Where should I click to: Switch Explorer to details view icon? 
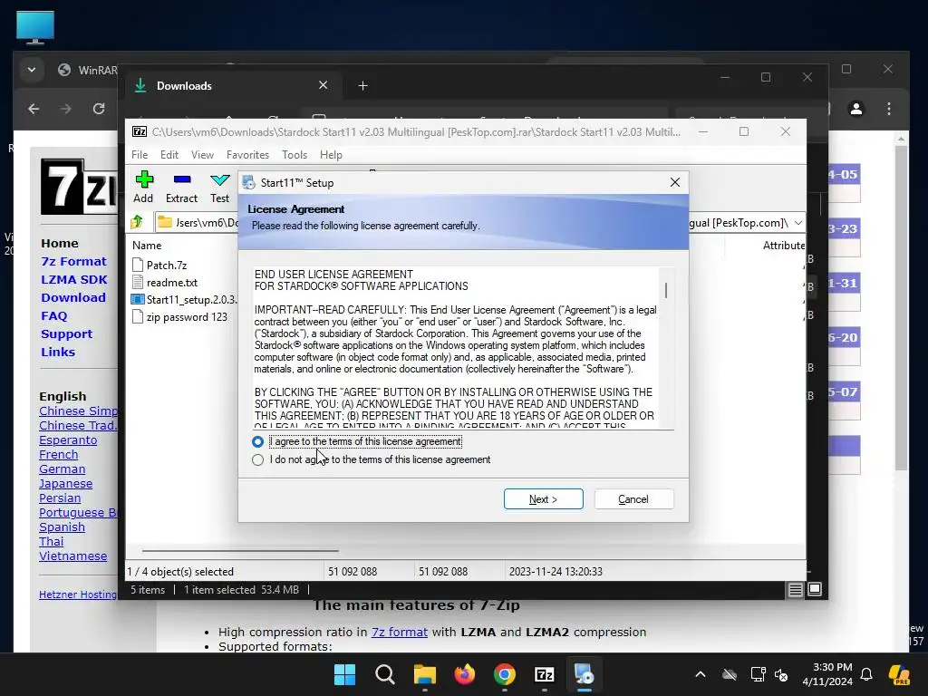pyautogui.click(x=796, y=589)
